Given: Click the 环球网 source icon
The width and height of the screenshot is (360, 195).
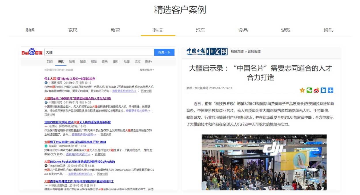Looking at the screenshot, I should [x=46, y=126].
